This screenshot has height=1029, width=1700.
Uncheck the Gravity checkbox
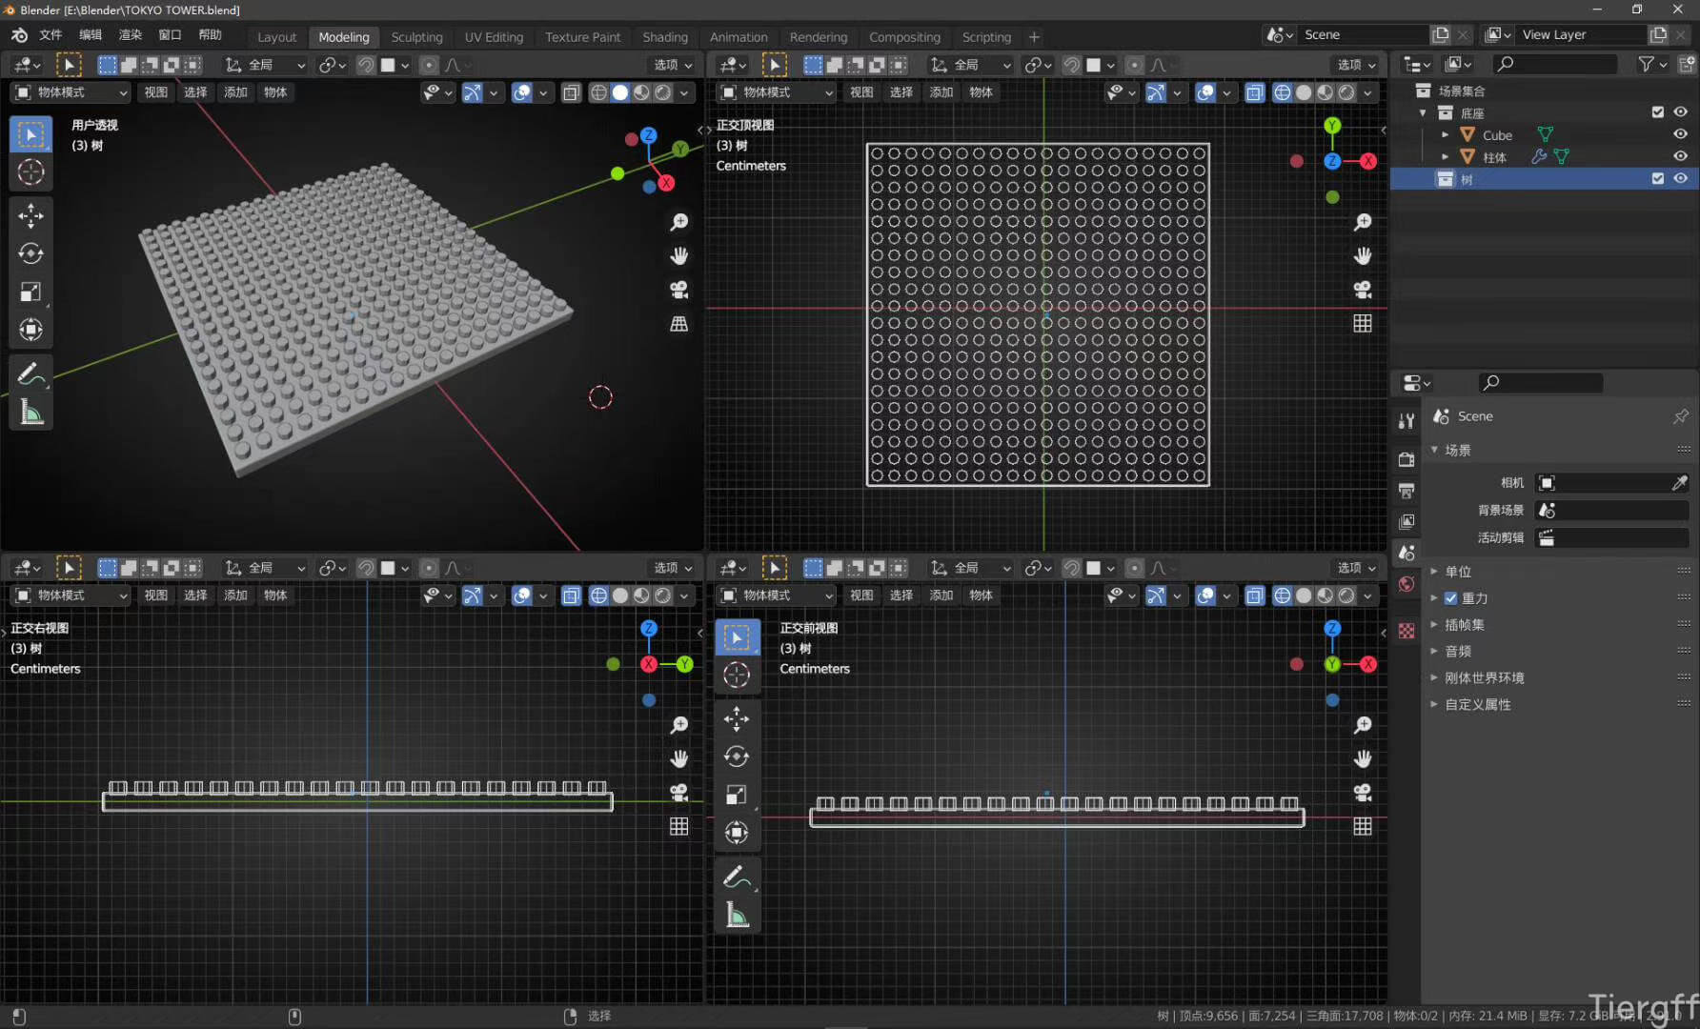tap(1450, 598)
